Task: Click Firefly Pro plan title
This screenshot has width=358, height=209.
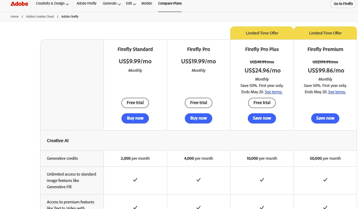Action: pyautogui.click(x=199, y=49)
